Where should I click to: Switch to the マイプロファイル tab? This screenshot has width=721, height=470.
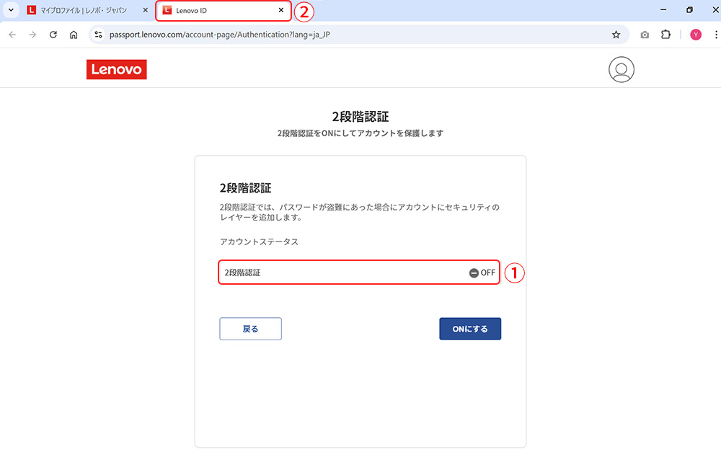[x=83, y=10]
